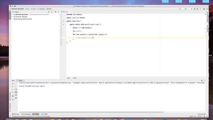Click the toolbar Stop icon
Image resolution: width=213 pixels, height=120 pixels.
(200, 9)
